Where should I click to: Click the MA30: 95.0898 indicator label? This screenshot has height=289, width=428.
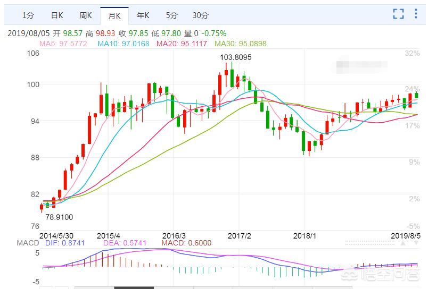click(241, 44)
